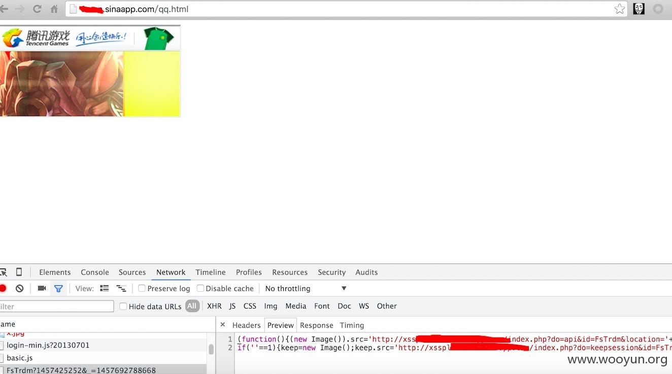Filter requests by CSS
The height and width of the screenshot is (374, 672).
(250, 306)
